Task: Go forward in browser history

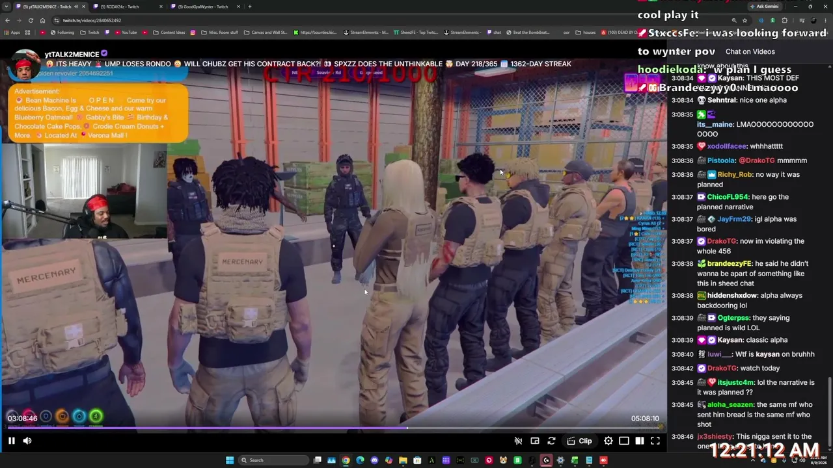Action: click(x=19, y=20)
